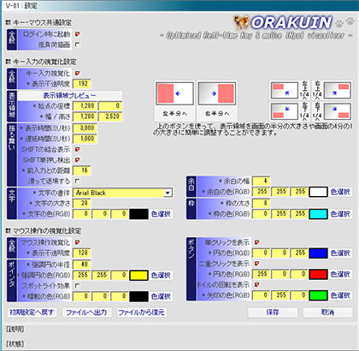Image resolution: width=359 pixels, height=351 pixels.
Task: Toggle 二重クリックを表示 checkbox
Action: [x=256, y=264]
